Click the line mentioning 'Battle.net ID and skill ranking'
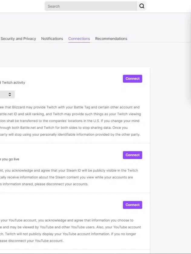Screen dimensions: 191x254 click(71, 114)
